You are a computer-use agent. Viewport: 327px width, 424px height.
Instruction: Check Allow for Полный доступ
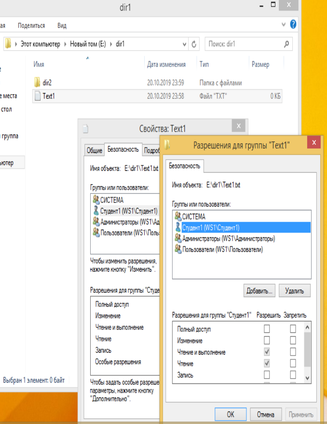pyautogui.click(x=267, y=329)
